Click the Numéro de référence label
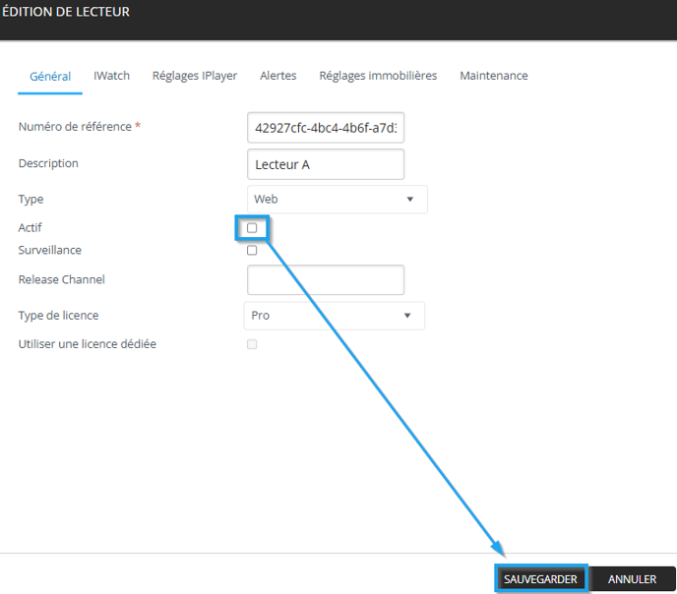Viewport: 677px width, 594px height. point(75,127)
